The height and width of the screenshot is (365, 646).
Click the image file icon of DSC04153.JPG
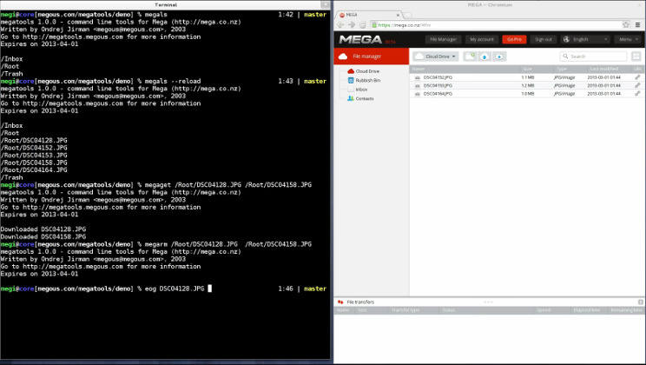click(418, 86)
